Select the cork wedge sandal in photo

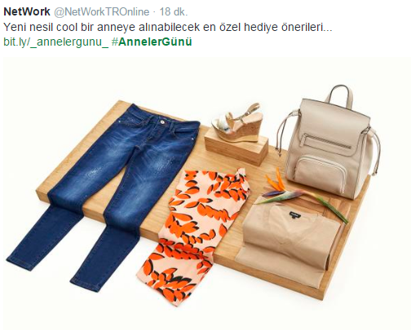click(238, 123)
